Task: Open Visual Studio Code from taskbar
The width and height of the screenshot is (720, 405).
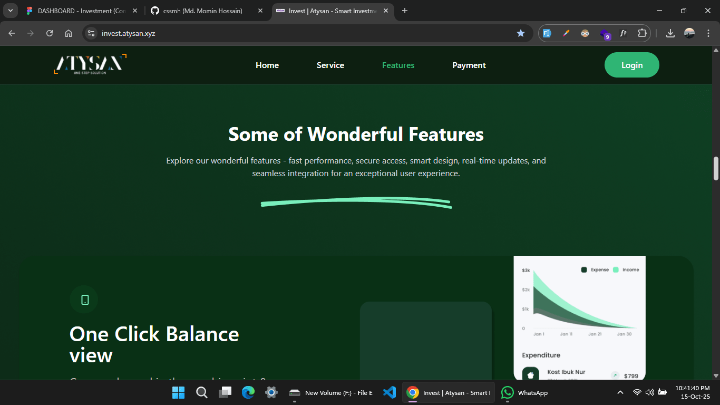Action: 390,392
